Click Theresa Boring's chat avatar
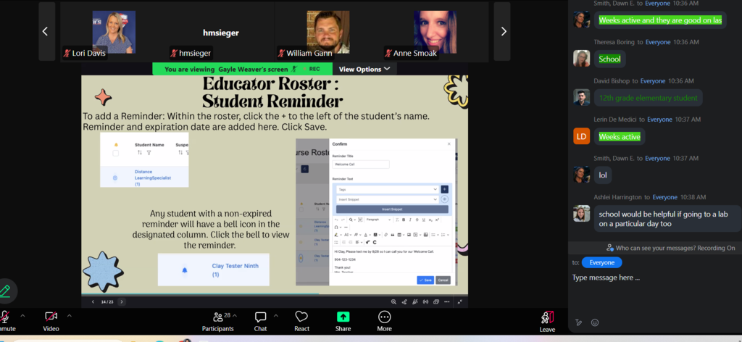The width and height of the screenshot is (742, 342). tap(582, 59)
